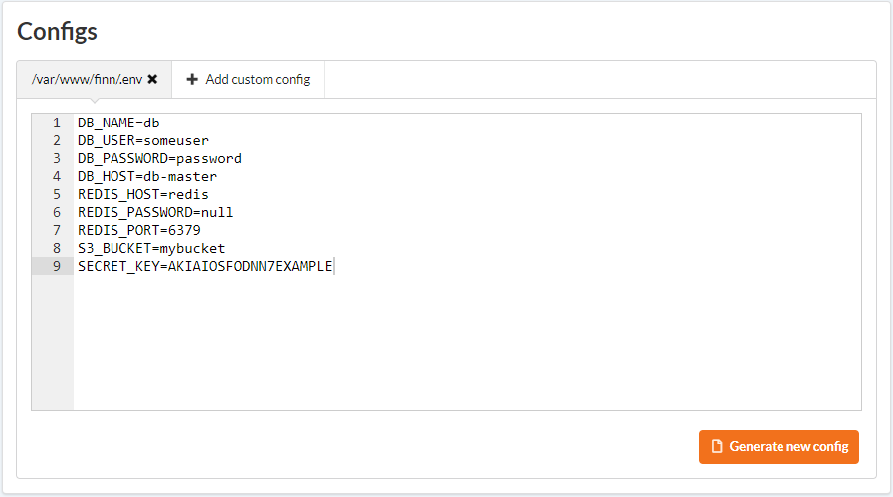Click the Generate new config button

[x=779, y=447]
